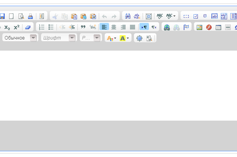Insert a radio button form field
237x157 pixels.
coord(205,16)
